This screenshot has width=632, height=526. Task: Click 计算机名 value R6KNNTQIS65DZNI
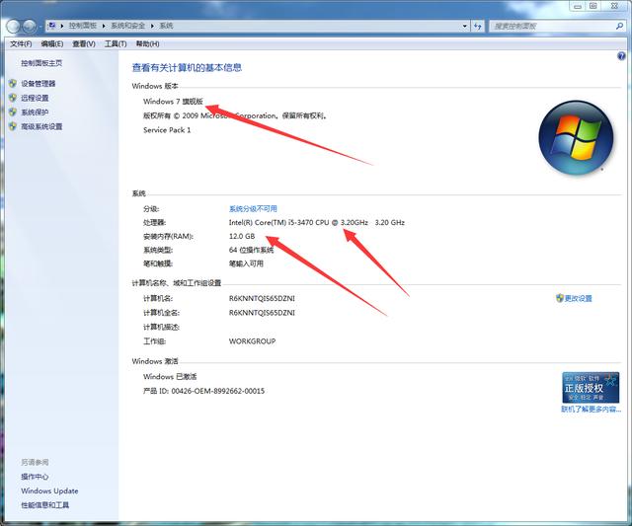pyautogui.click(x=262, y=298)
